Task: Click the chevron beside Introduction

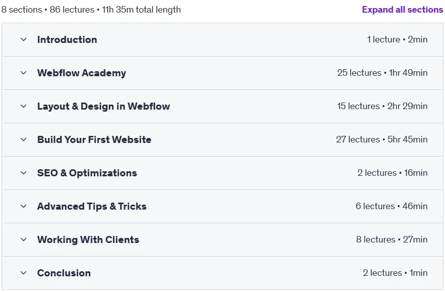Action: tap(24, 39)
